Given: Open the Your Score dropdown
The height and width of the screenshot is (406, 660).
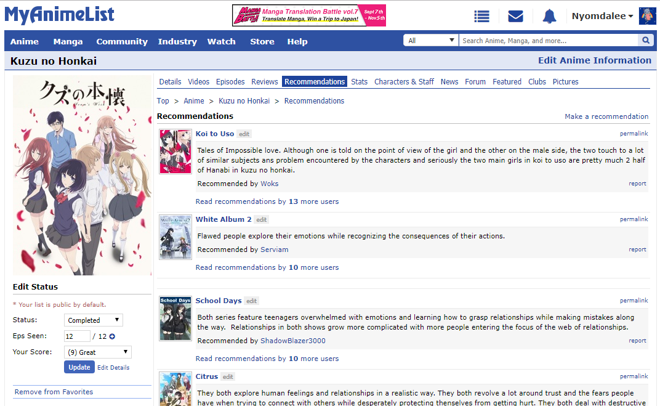Looking at the screenshot, I should point(97,352).
